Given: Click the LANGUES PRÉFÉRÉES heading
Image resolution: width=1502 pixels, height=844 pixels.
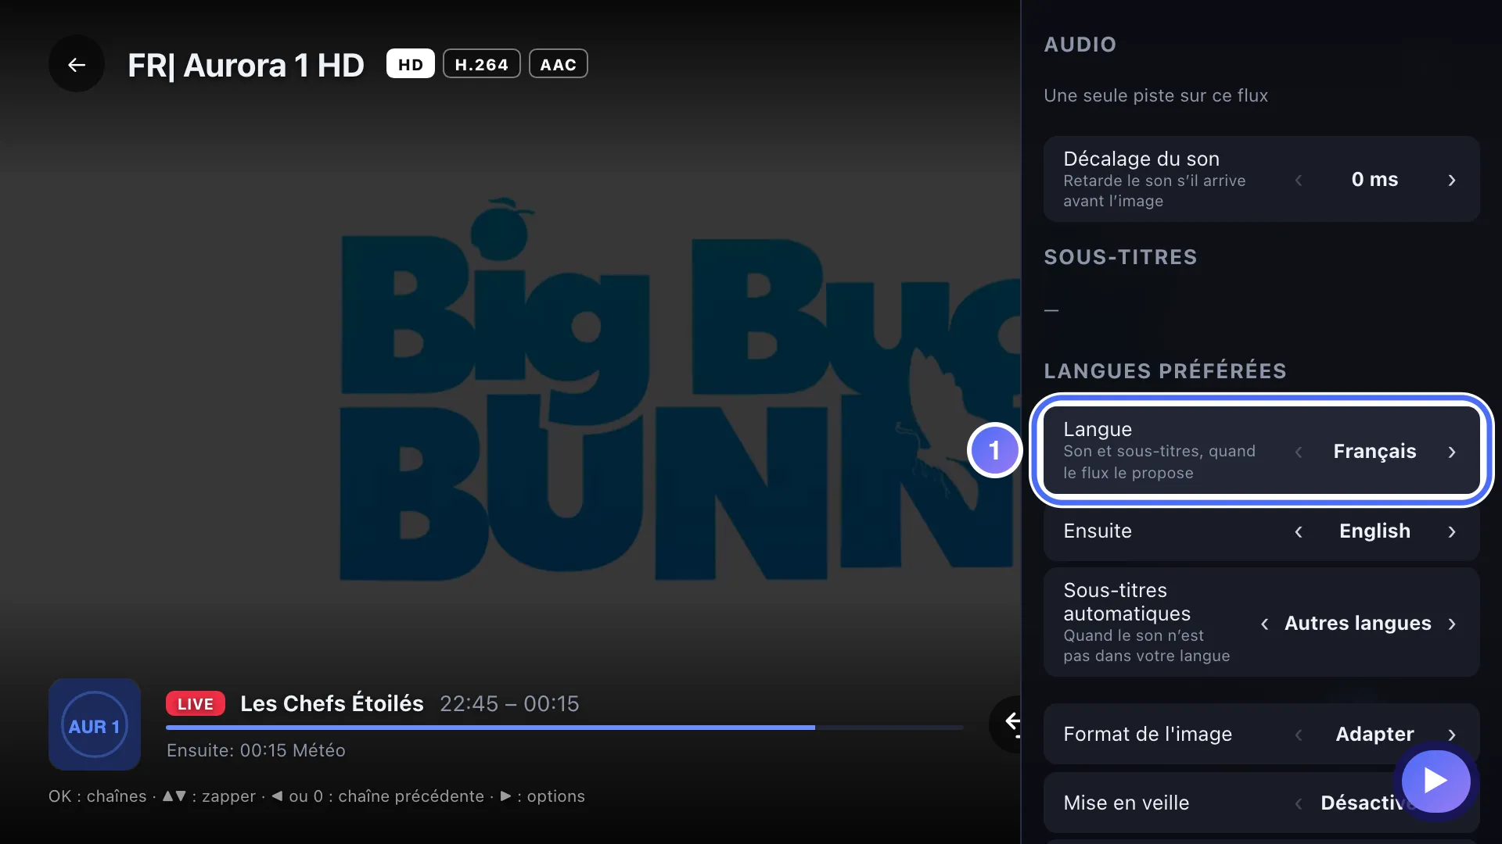Looking at the screenshot, I should pyautogui.click(x=1165, y=371).
